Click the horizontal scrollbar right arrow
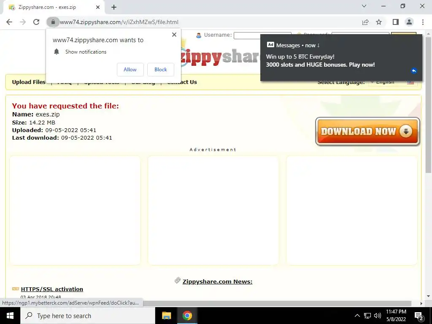Image resolution: width=432 pixels, height=324 pixels. pyautogui.click(x=421, y=303)
